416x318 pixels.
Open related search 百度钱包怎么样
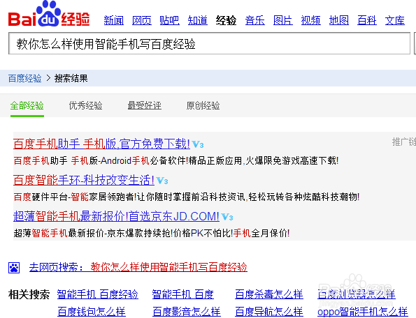click(92, 312)
